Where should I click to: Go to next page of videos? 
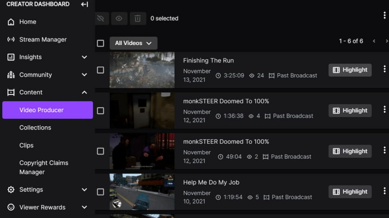[386, 41]
